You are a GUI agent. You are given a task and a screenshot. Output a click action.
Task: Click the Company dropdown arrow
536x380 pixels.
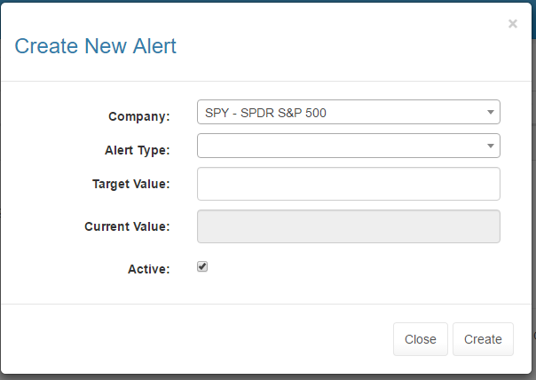[x=490, y=113]
